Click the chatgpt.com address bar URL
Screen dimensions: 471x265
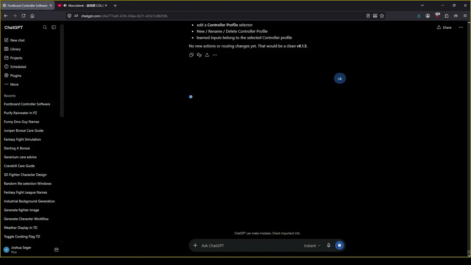coord(124,16)
